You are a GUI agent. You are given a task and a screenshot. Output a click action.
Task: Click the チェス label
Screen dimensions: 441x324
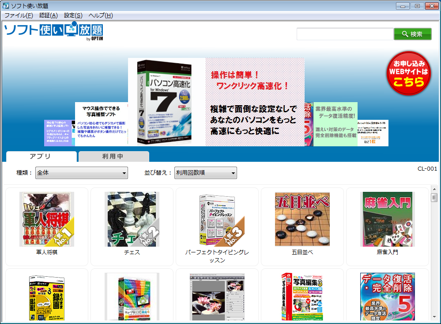(132, 252)
